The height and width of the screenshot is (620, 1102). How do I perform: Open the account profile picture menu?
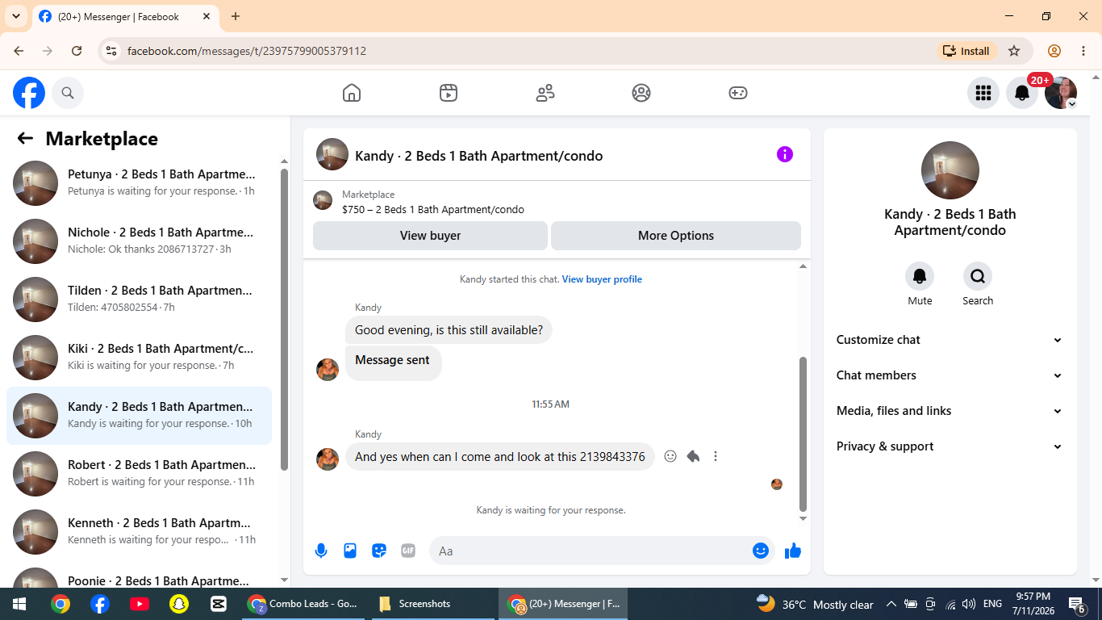click(1061, 93)
